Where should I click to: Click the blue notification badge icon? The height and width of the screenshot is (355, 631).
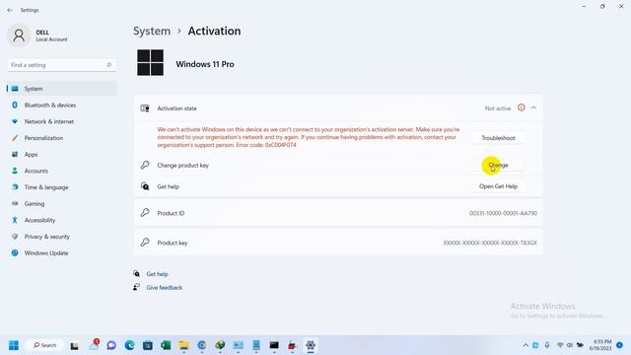click(620, 345)
